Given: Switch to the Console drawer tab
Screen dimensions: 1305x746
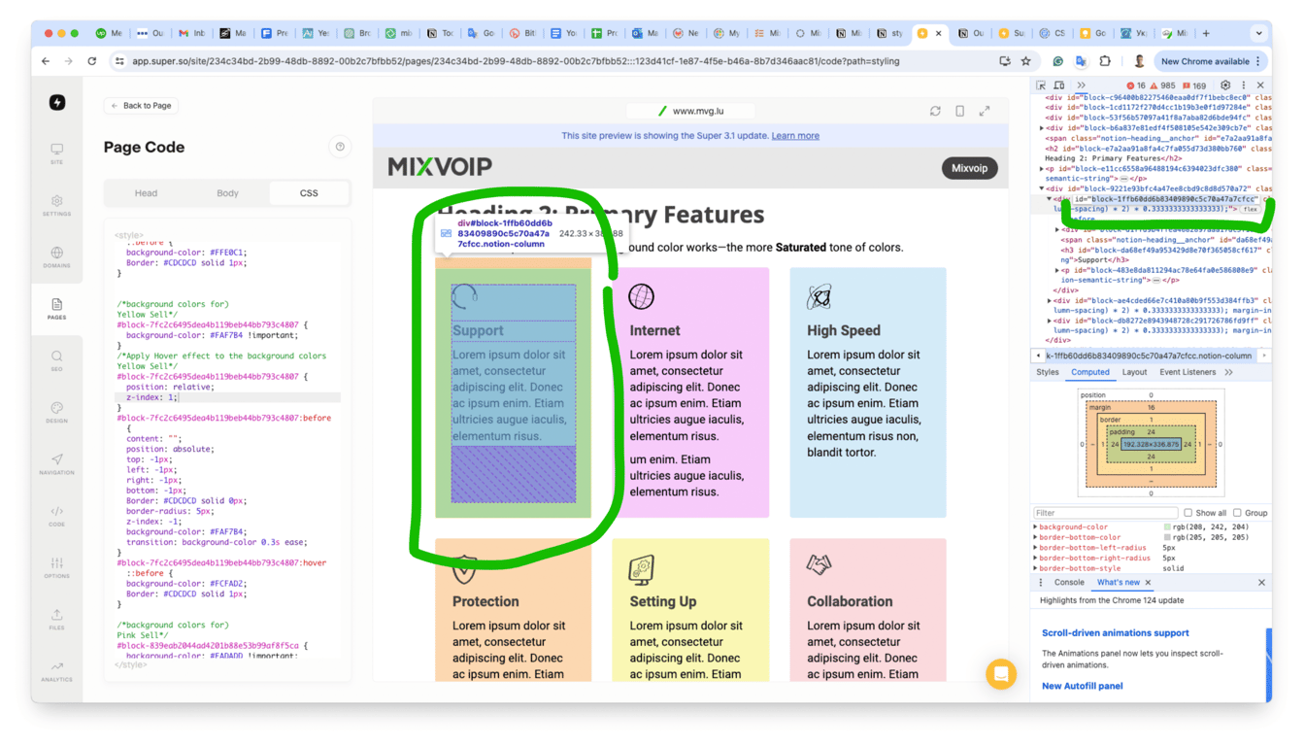Looking at the screenshot, I should click(x=1069, y=583).
